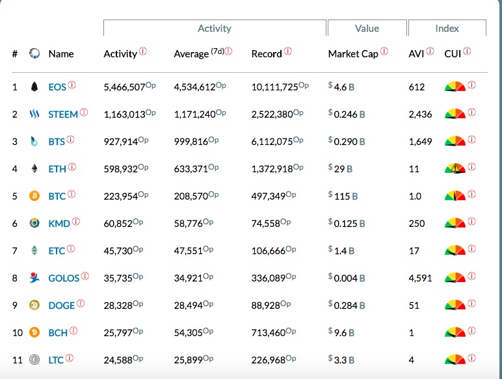Viewport: 502px width, 379px height.
Task: Open the EOS link
Action: (x=57, y=87)
